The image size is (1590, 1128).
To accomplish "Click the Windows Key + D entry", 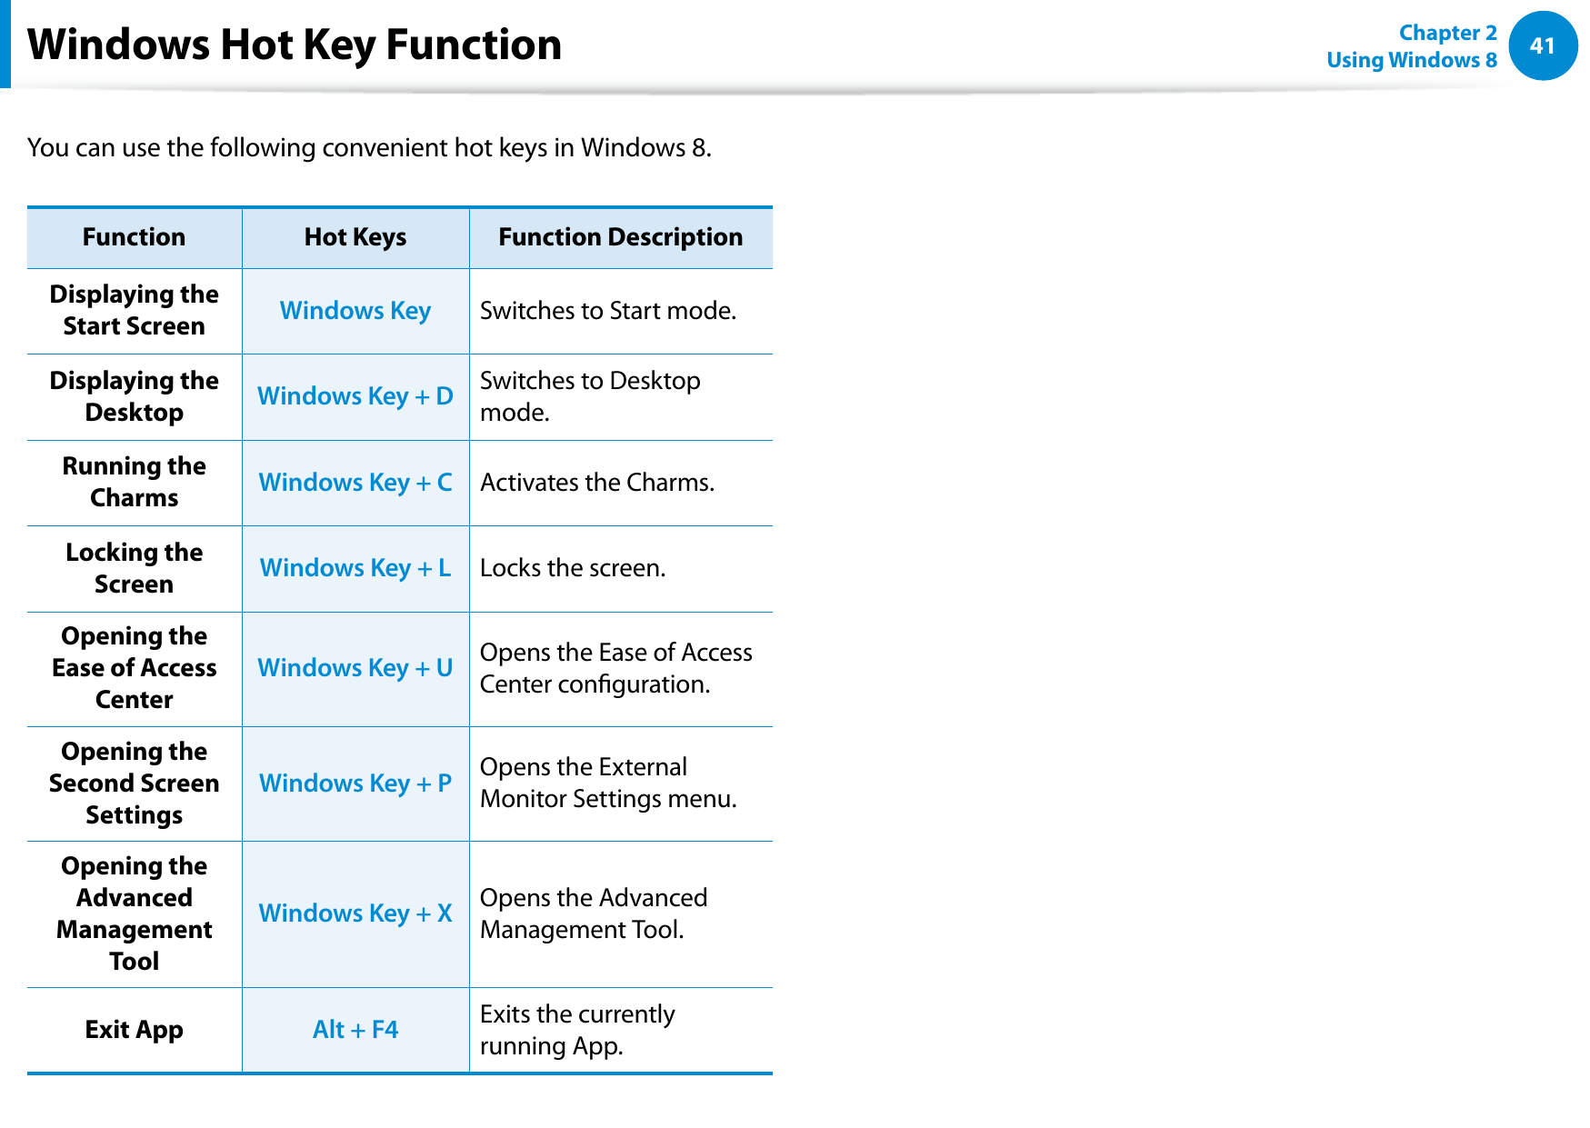I will pyautogui.click(x=355, y=396).
